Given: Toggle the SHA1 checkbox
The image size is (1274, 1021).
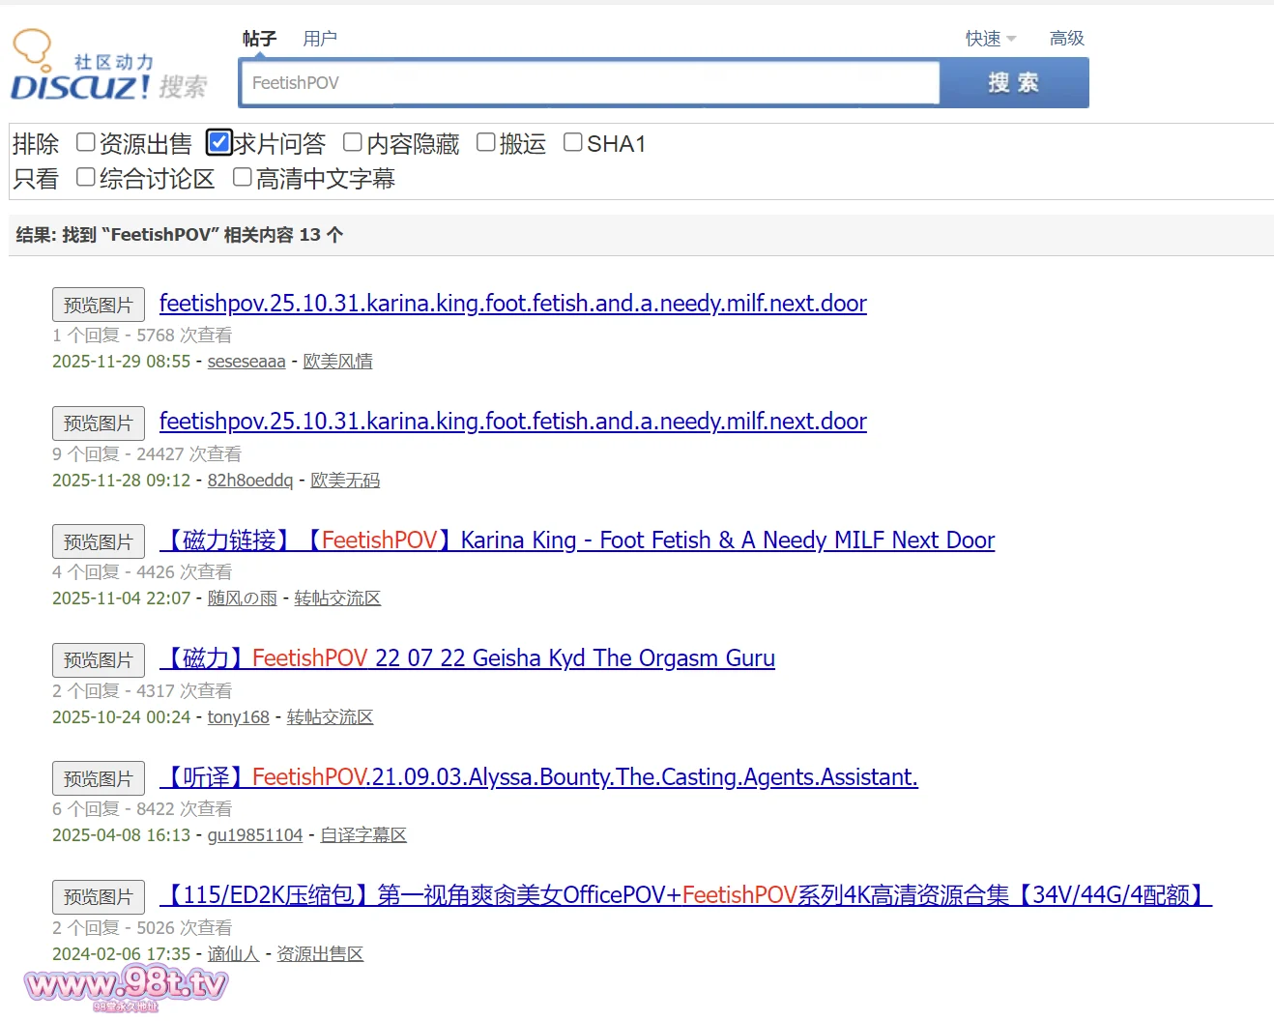Looking at the screenshot, I should tap(573, 143).
